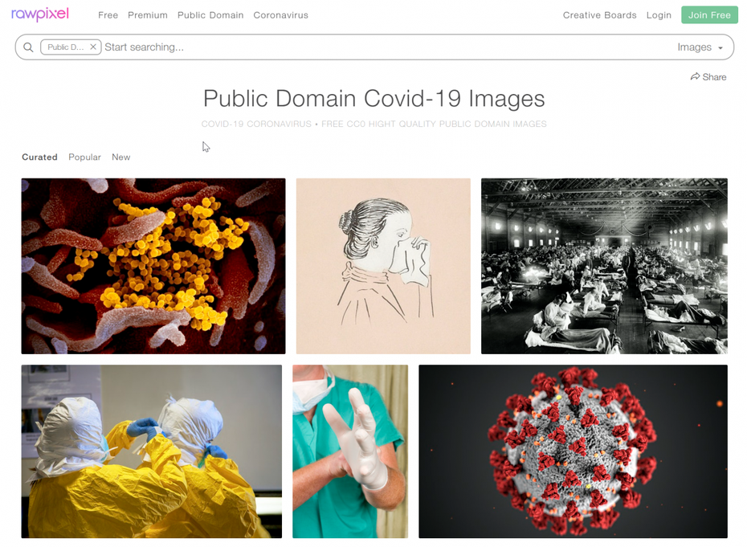747x547 pixels.
Task: Open the Coronavirus navigation link
Action: (280, 15)
